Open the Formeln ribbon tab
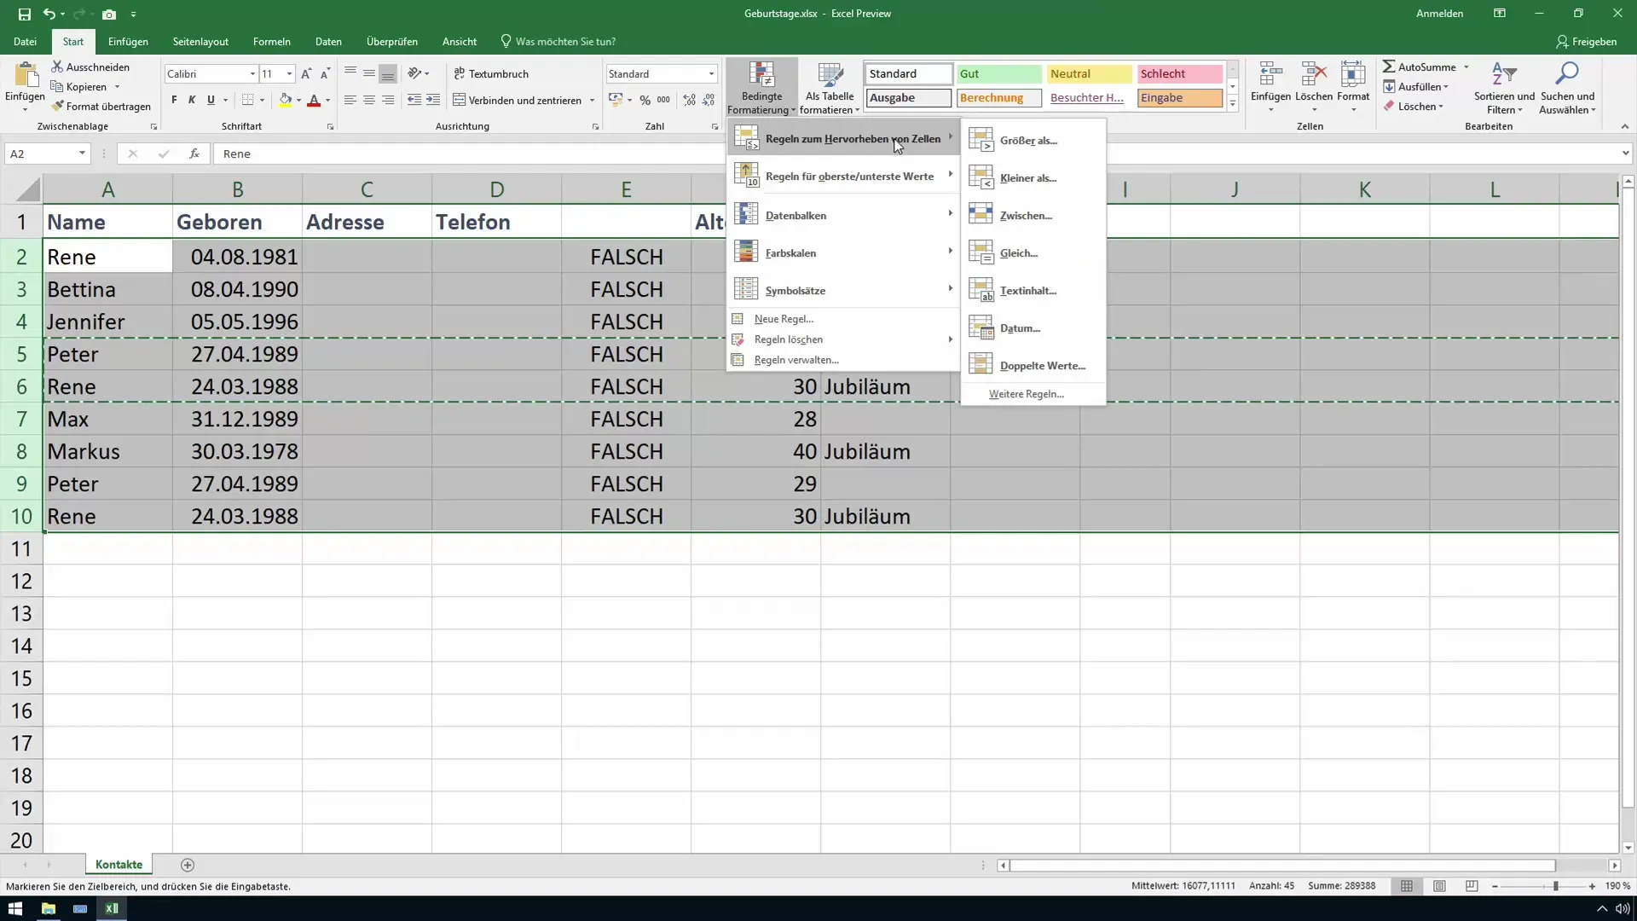Screen dimensions: 1637x921 [x=271, y=41]
